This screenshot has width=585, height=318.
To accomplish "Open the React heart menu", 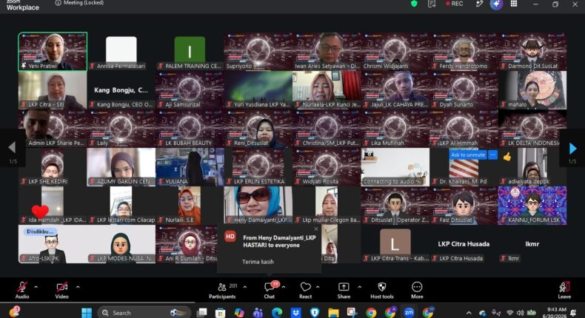I will pyautogui.click(x=305, y=291).
